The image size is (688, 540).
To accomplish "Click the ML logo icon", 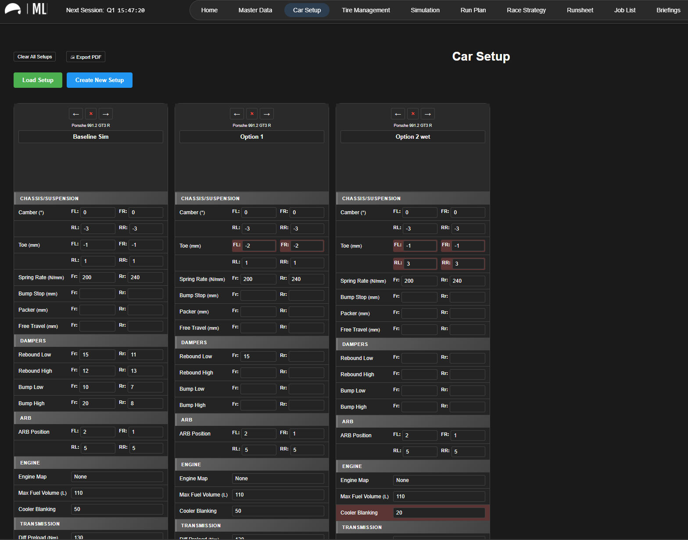I will [26, 9].
